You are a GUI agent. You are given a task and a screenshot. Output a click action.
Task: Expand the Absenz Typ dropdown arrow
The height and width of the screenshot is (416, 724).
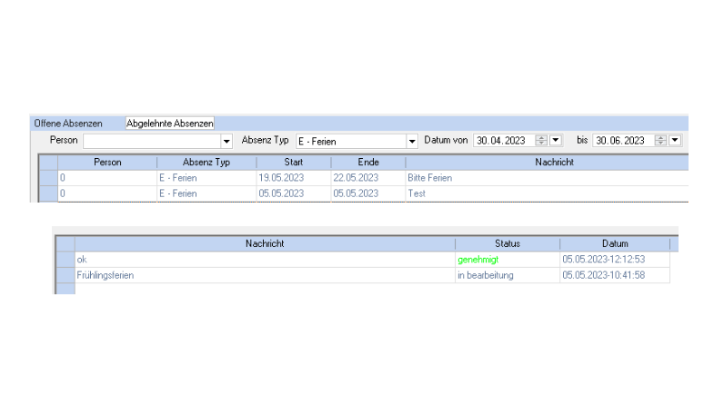[x=411, y=141]
